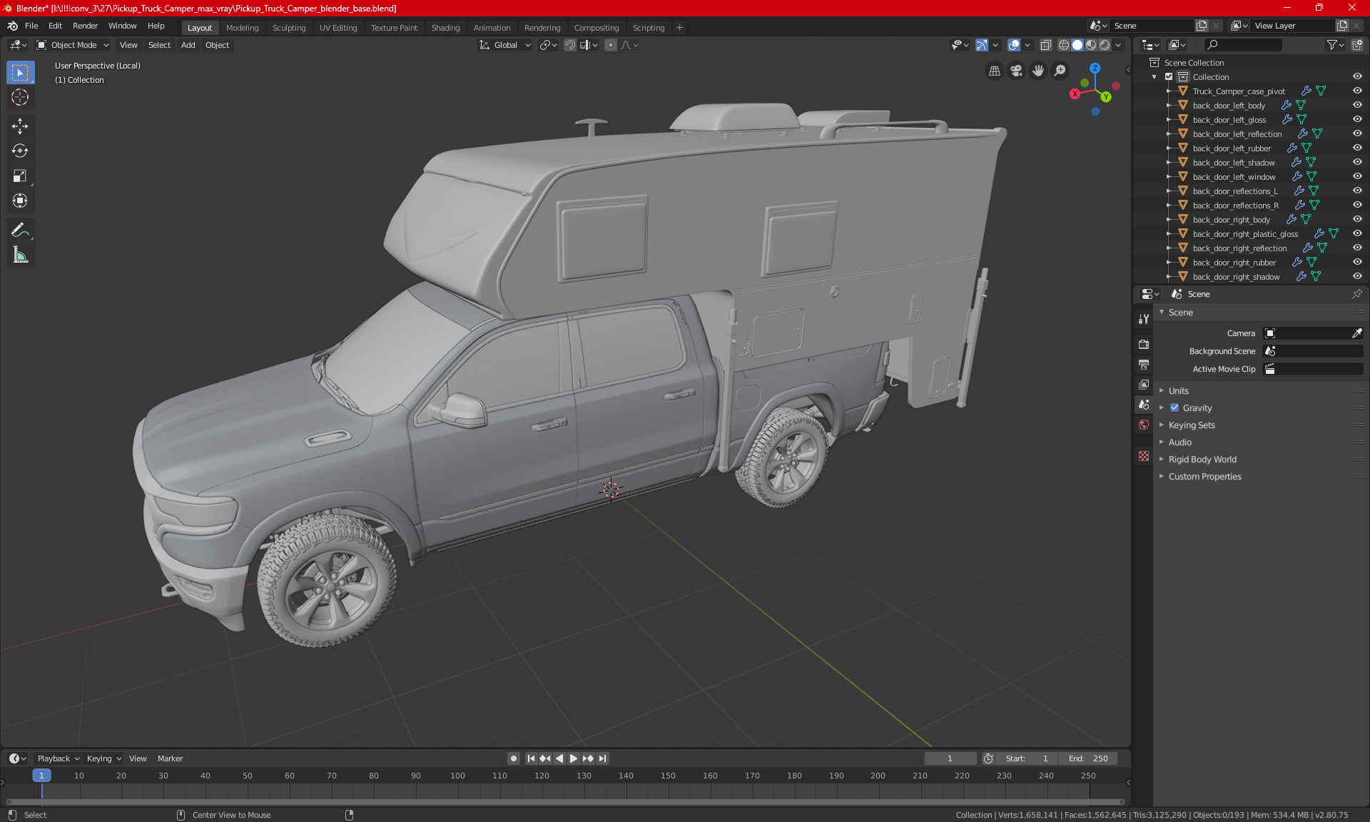The height and width of the screenshot is (822, 1370).
Task: Switch to wireframe shading mode
Action: (x=1063, y=45)
